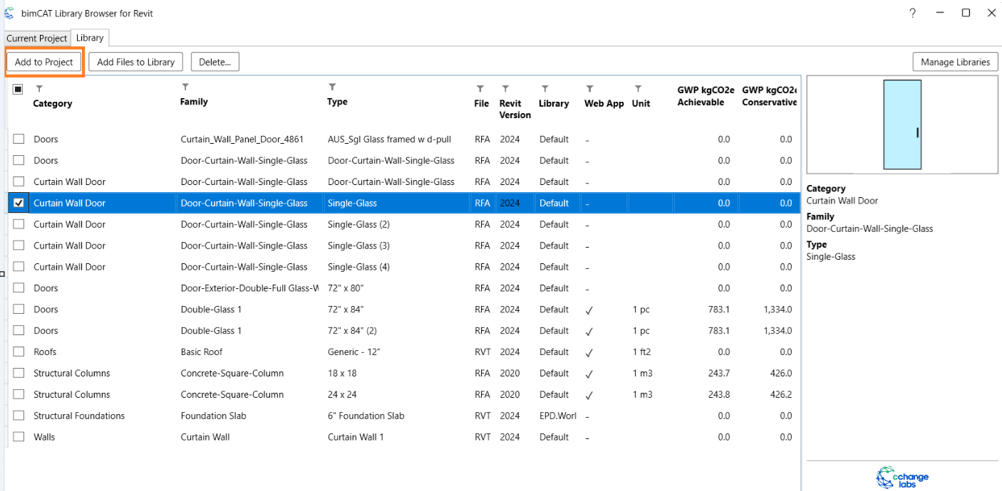Check the Roofs Basic Roof row checkbox
Image resolution: width=1002 pixels, height=491 pixels.
(x=19, y=352)
